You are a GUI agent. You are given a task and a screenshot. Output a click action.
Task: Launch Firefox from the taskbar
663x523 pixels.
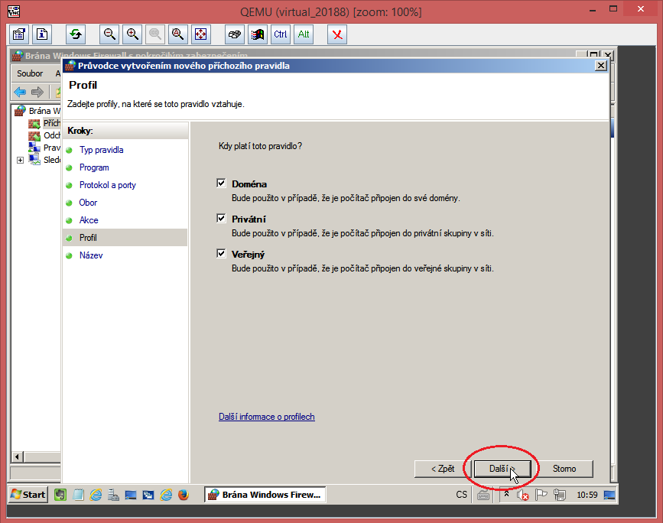pos(184,495)
